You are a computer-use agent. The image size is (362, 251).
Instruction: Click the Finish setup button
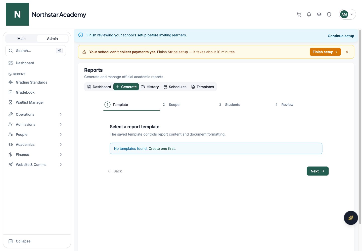tap(325, 52)
